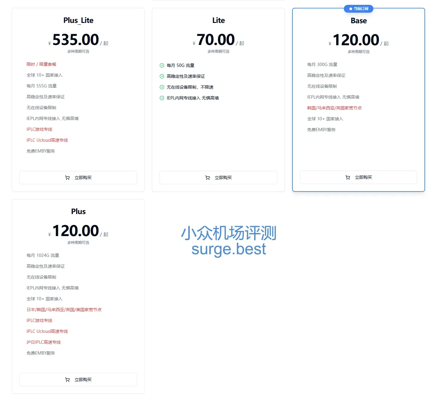Click the cart icon in the Base card
Viewport: 442px width, 401px height.
coord(348,177)
